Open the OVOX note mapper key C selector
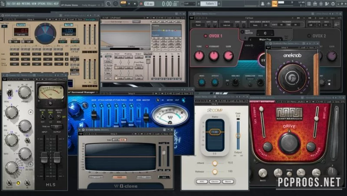 [x=265, y=33]
